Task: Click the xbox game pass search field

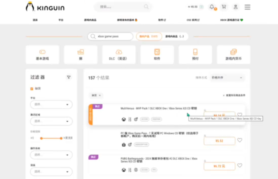Action: (x=110, y=36)
